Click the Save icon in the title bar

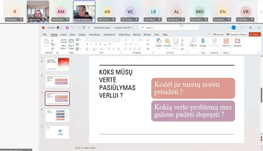tap(67, 28)
